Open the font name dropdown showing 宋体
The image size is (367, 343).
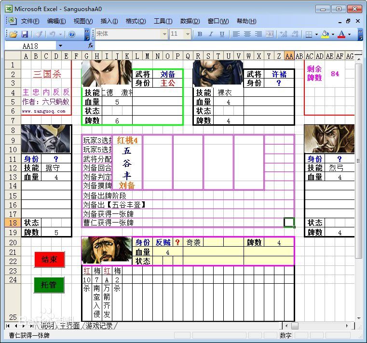[164, 34]
